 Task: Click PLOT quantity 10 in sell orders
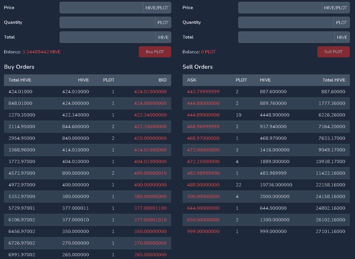239,115
